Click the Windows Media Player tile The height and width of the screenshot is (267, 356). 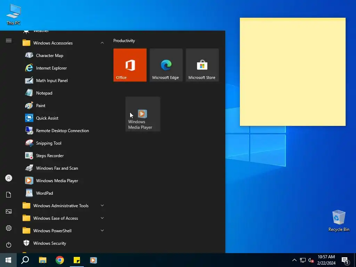tap(143, 114)
